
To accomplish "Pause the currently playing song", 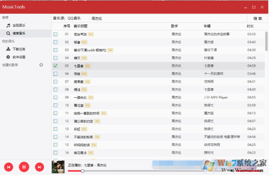I will click(x=24, y=167).
